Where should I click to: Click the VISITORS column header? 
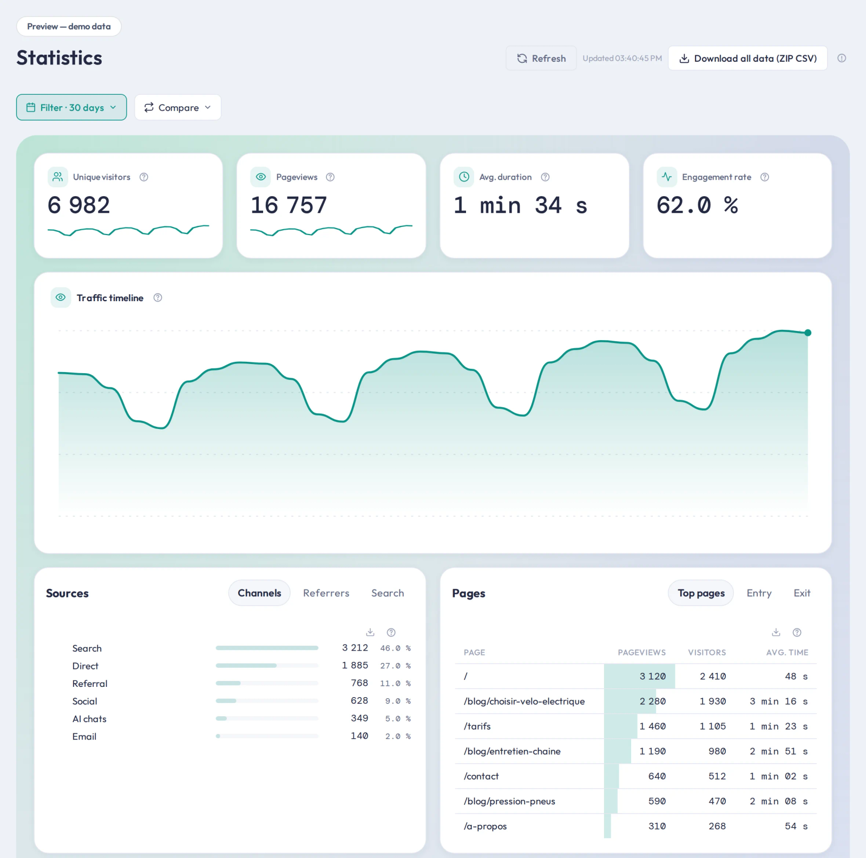click(707, 652)
